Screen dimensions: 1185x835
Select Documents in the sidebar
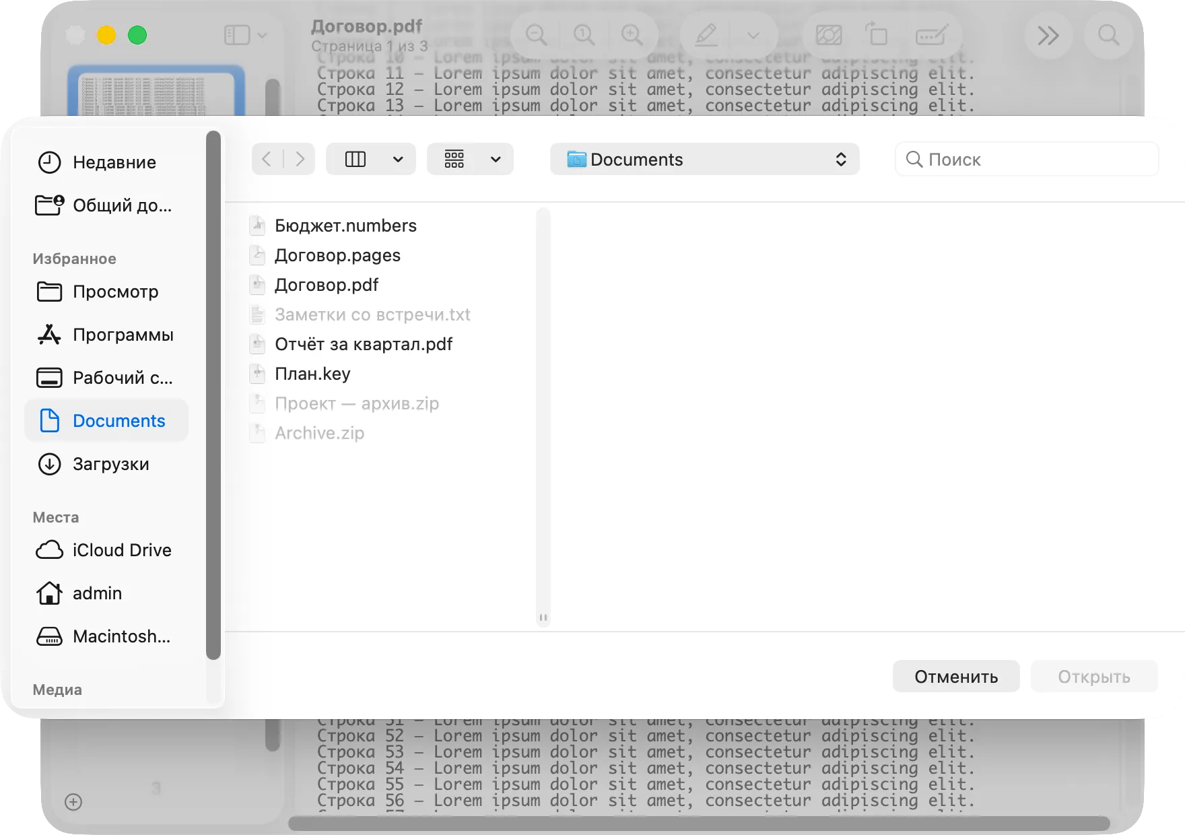106,421
